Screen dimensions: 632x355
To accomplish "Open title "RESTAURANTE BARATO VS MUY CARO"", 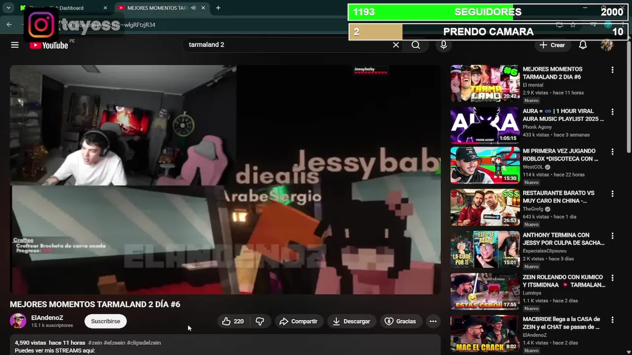I will coord(558,197).
